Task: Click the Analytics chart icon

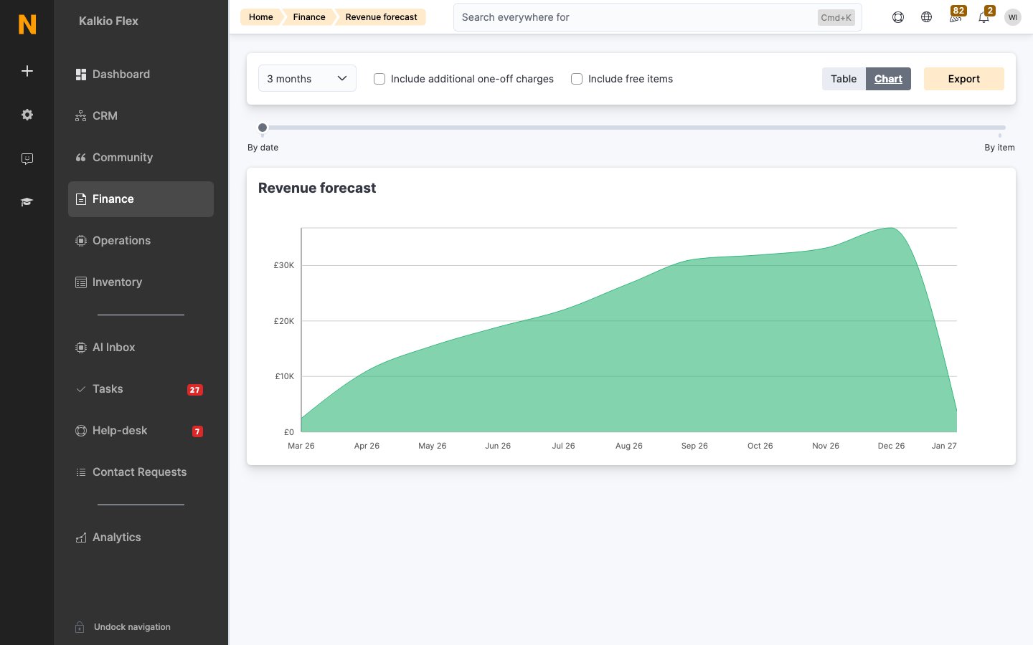Action: pos(81,537)
